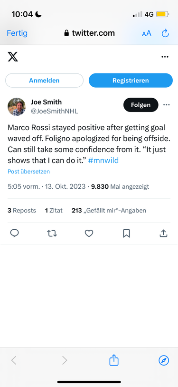The height and width of the screenshot is (387, 178).
Task: Open Safari share sheet in bottom toolbar
Action: (x=114, y=360)
